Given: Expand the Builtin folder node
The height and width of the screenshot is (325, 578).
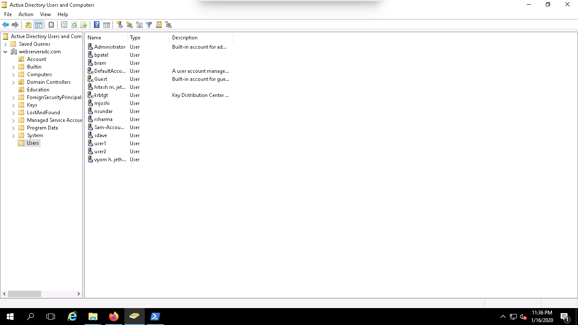Looking at the screenshot, I should [x=13, y=67].
